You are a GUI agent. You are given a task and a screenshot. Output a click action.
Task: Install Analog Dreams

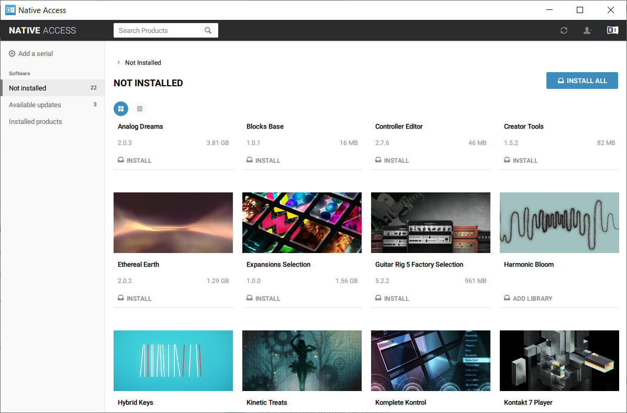[135, 160]
